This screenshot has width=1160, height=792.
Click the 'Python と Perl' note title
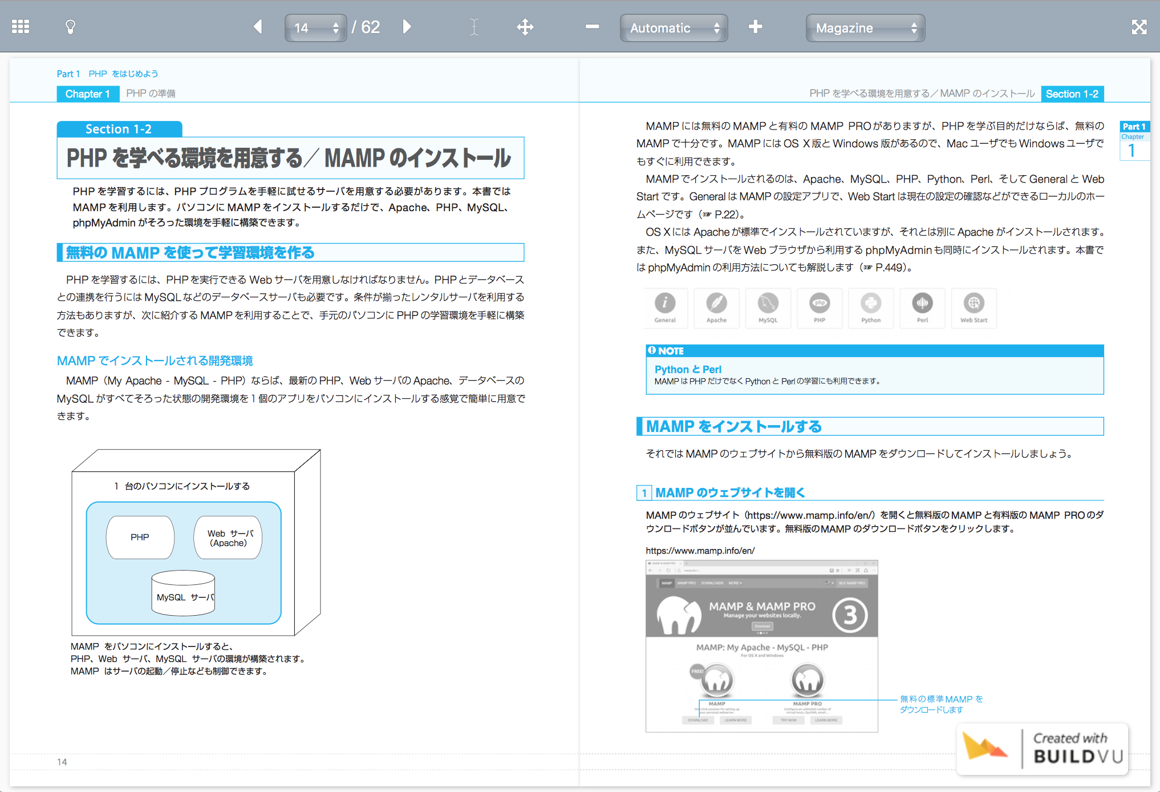click(688, 369)
